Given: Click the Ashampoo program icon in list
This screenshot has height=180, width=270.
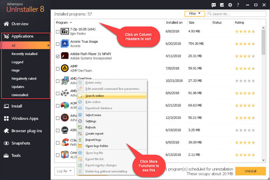Looking at the screenshot, I should point(65,118).
